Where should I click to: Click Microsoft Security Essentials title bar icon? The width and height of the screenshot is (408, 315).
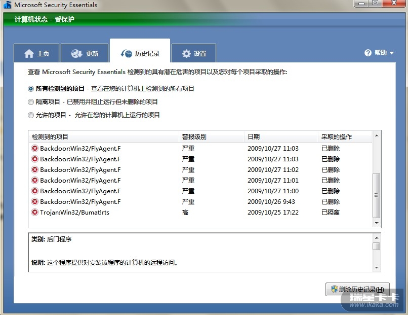(8, 5)
